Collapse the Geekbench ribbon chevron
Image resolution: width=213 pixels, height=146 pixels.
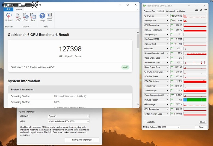click(x=137, y=10)
